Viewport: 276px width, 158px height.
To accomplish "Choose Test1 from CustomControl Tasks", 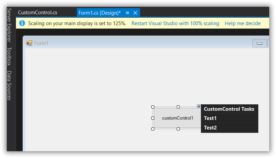I will (210, 118).
